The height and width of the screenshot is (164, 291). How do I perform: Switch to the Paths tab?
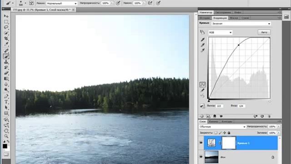tap(227, 122)
